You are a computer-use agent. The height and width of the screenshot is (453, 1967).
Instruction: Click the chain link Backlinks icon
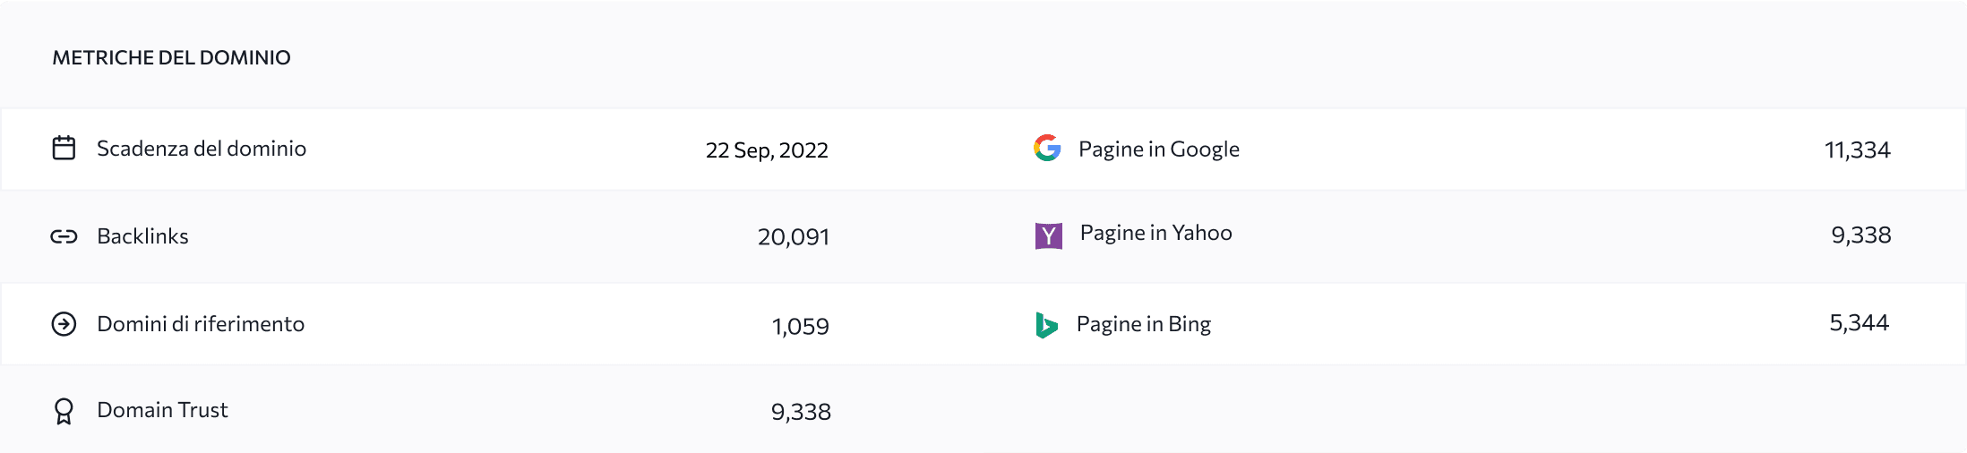pyautogui.click(x=64, y=236)
